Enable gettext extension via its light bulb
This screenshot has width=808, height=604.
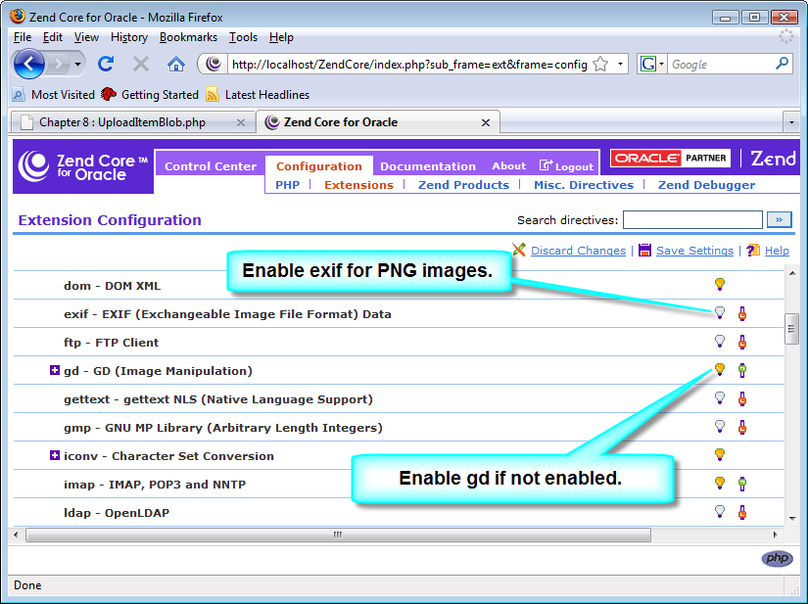[720, 397]
